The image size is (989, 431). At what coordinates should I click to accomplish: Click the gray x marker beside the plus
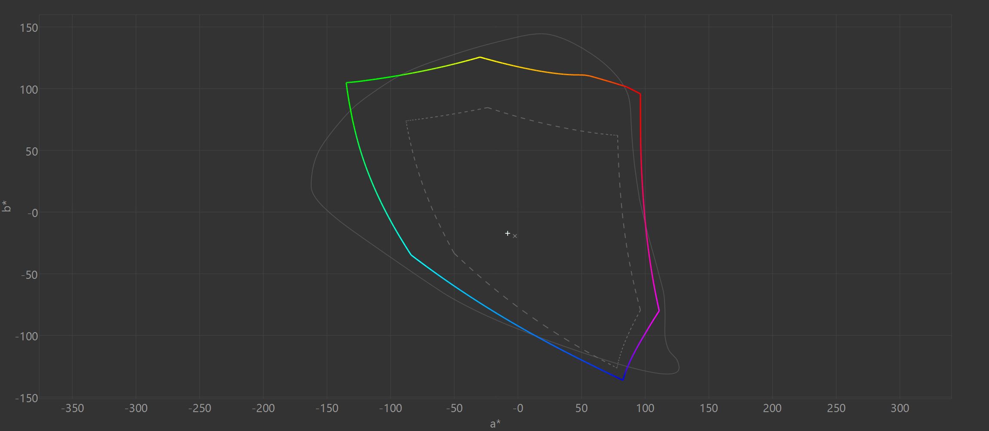(515, 236)
